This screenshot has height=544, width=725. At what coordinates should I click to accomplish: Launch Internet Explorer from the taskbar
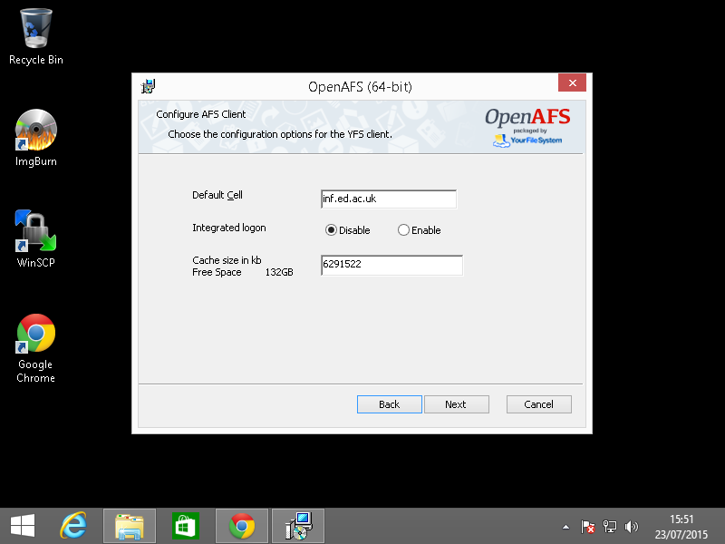73,527
